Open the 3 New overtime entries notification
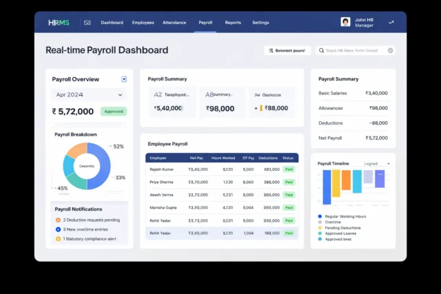 (82, 229)
